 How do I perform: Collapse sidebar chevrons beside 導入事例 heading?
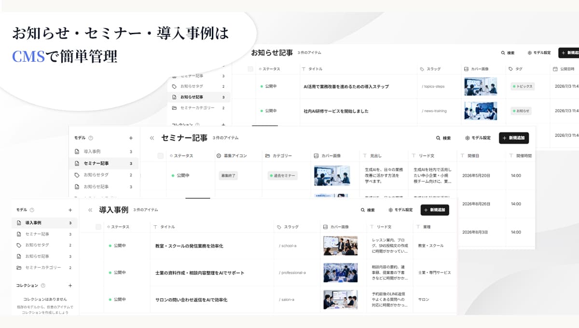pos(90,210)
